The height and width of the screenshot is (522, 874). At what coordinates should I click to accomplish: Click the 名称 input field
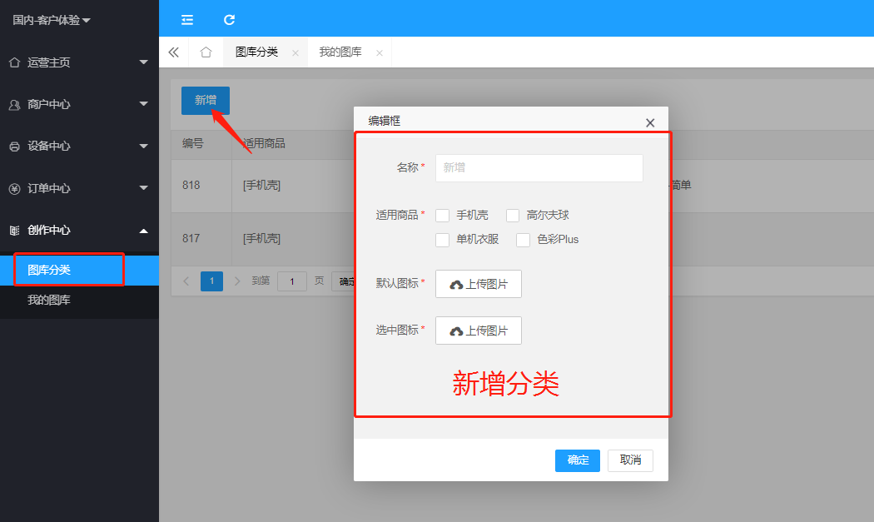tap(539, 167)
